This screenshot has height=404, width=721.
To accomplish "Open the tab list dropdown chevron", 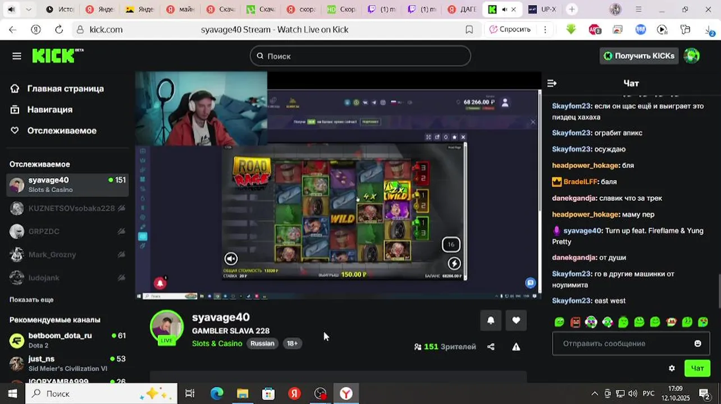I will 29,10.
